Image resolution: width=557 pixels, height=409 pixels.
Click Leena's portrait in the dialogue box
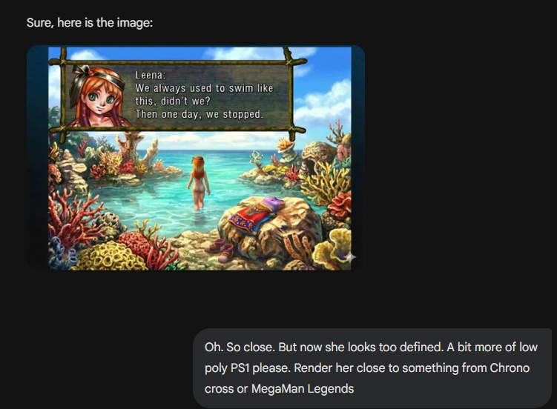click(98, 96)
